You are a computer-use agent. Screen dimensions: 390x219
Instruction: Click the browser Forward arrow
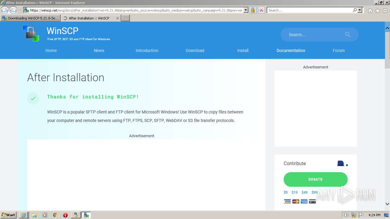click(x=13, y=10)
